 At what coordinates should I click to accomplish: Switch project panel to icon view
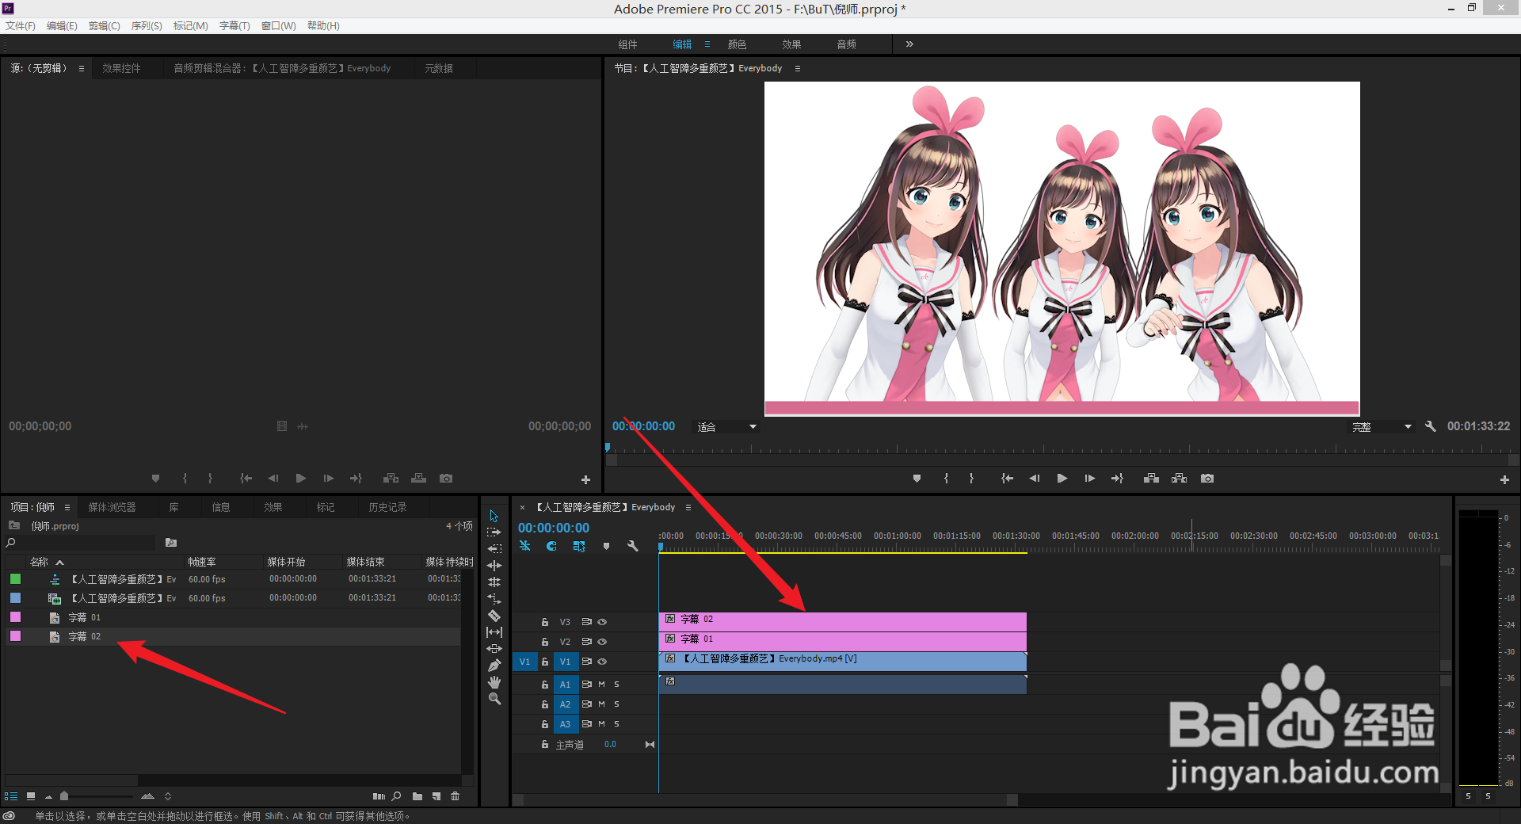[x=31, y=796]
